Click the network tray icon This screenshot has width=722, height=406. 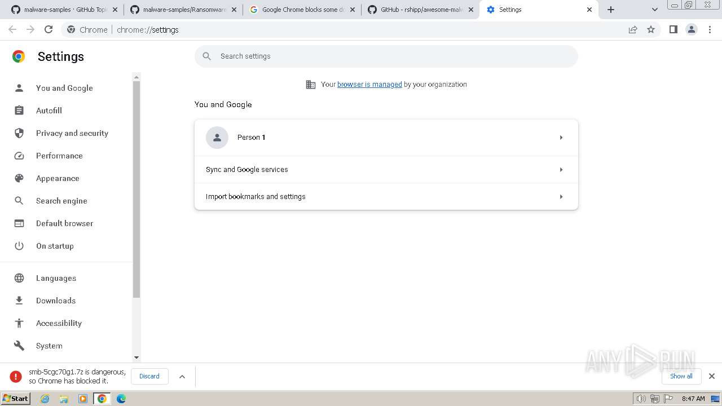[655, 399]
